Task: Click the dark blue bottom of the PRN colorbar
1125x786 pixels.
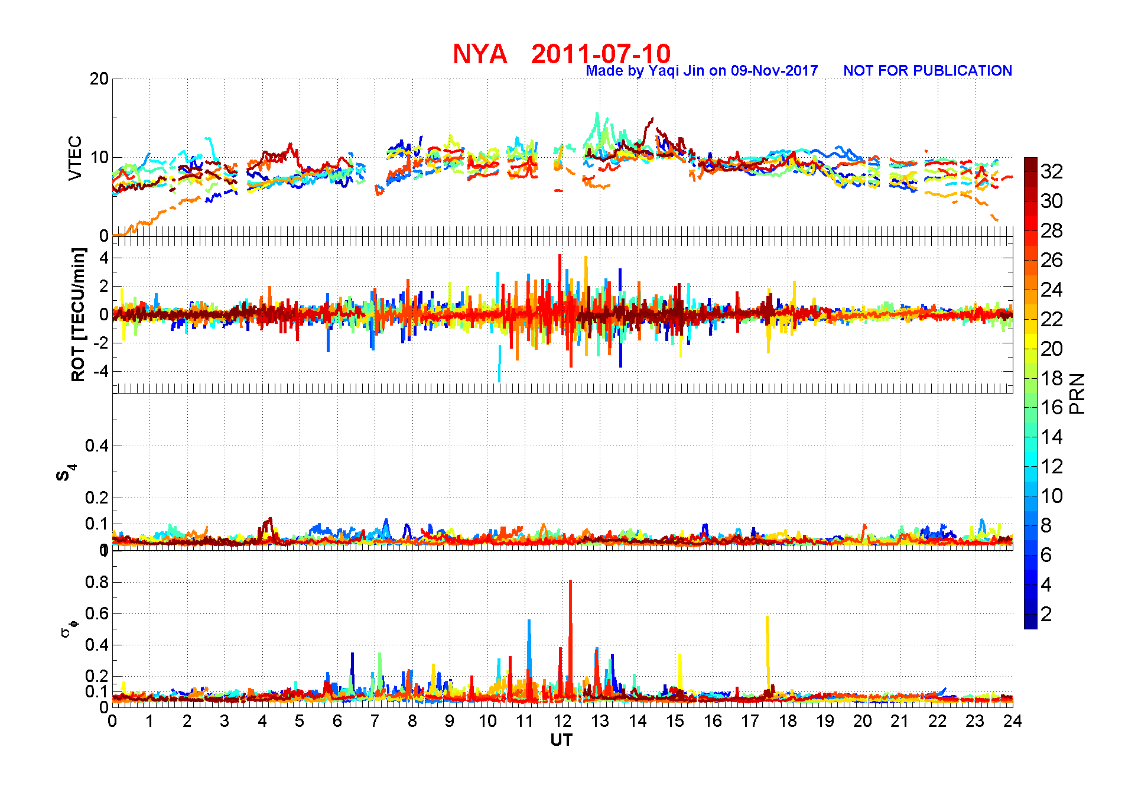Action: tap(1030, 622)
